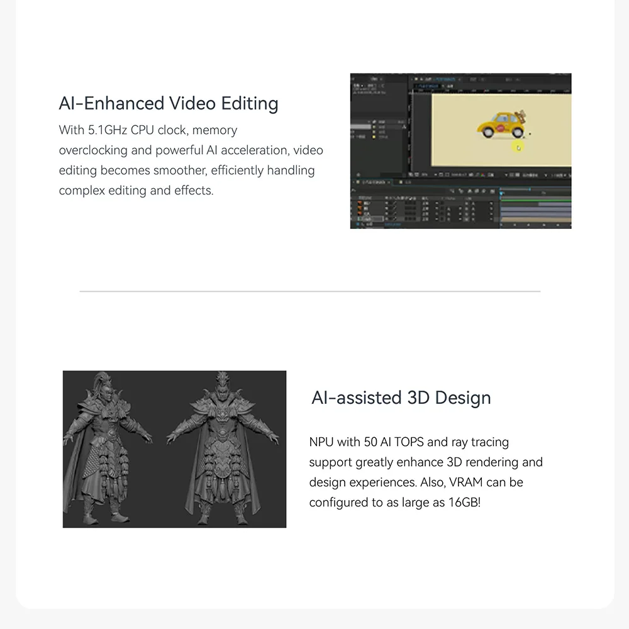Click the tan layer bar in timeline
Image resolution: width=629 pixels, height=629 pixels.
[535, 220]
